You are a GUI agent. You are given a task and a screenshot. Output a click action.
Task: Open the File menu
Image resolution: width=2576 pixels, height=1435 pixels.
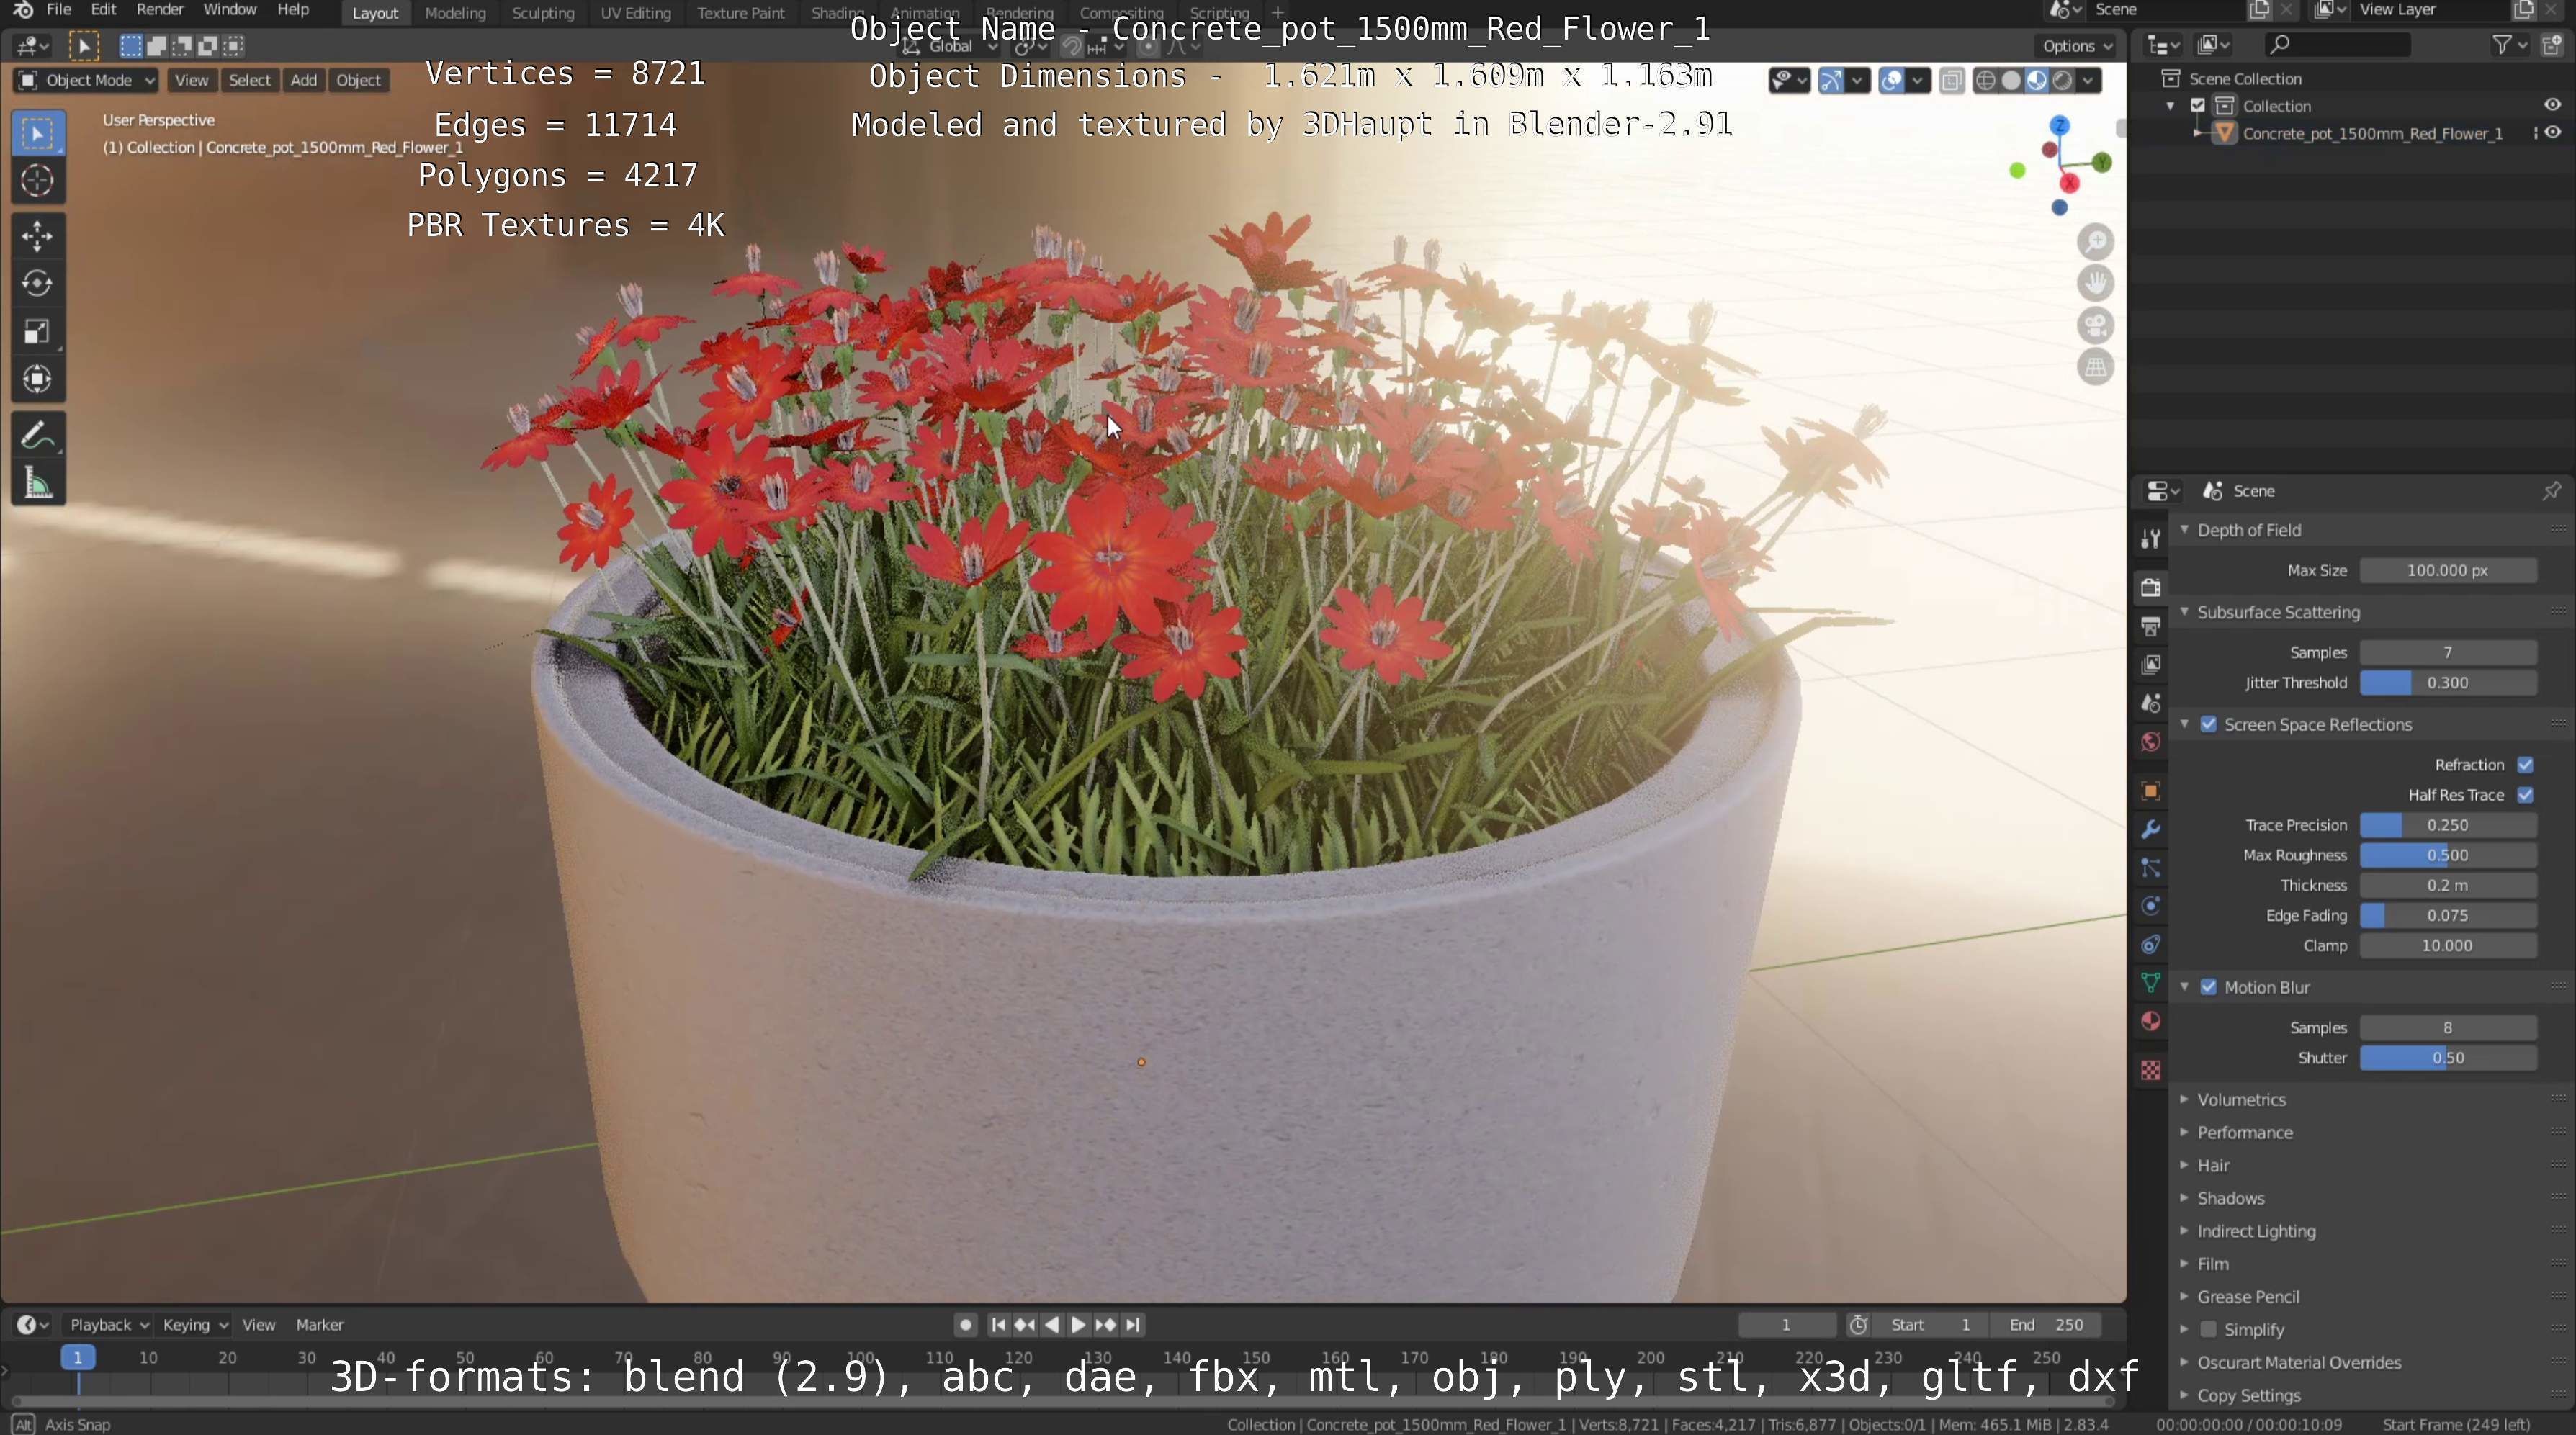(x=59, y=10)
